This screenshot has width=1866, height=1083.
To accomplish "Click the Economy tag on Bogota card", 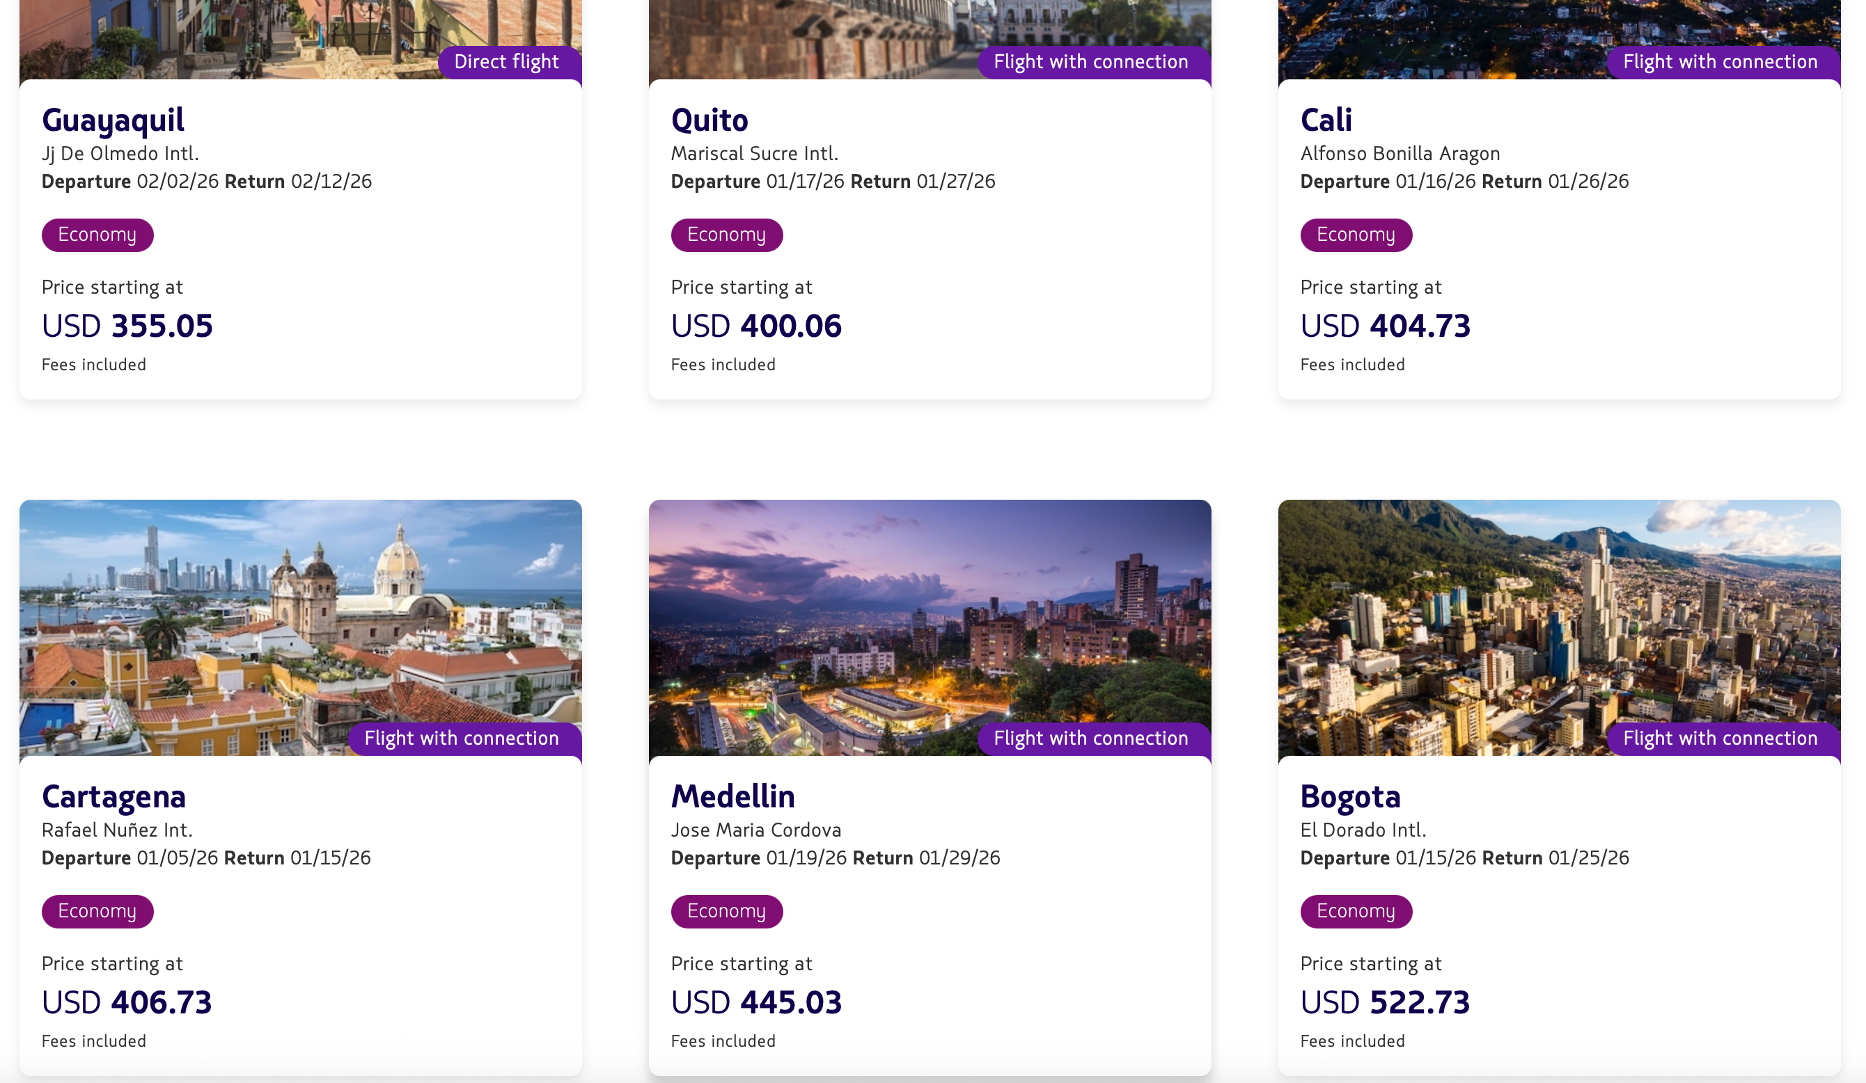I will (1356, 911).
